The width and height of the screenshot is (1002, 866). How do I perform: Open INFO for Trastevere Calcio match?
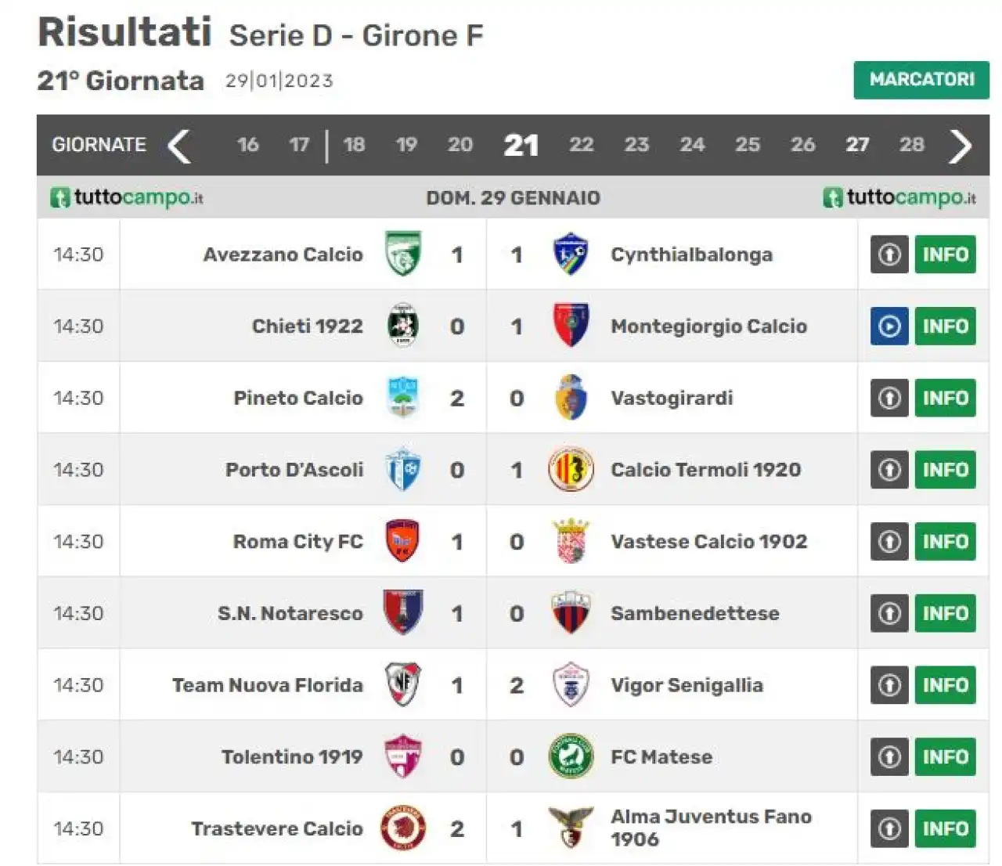point(946,828)
